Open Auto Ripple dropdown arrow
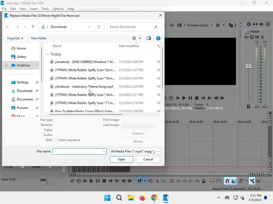Image resolution: width=273 pixels, height=204 pixels. (247, 181)
